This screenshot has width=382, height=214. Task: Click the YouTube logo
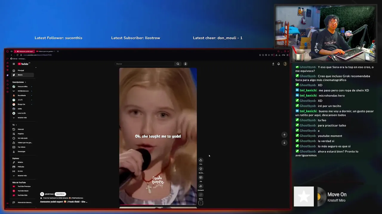(23, 64)
